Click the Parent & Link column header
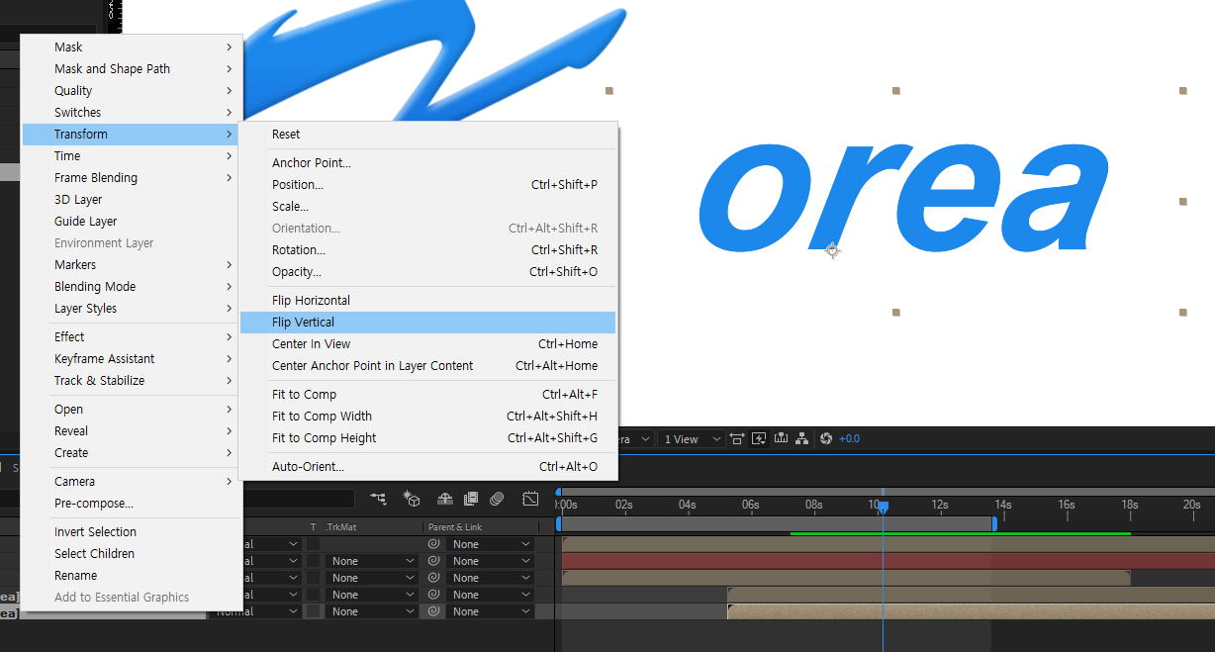This screenshot has width=1215, height=652. [x=455, y=527]
